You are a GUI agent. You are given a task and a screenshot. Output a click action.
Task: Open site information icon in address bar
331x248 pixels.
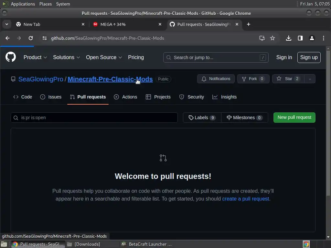45,38
